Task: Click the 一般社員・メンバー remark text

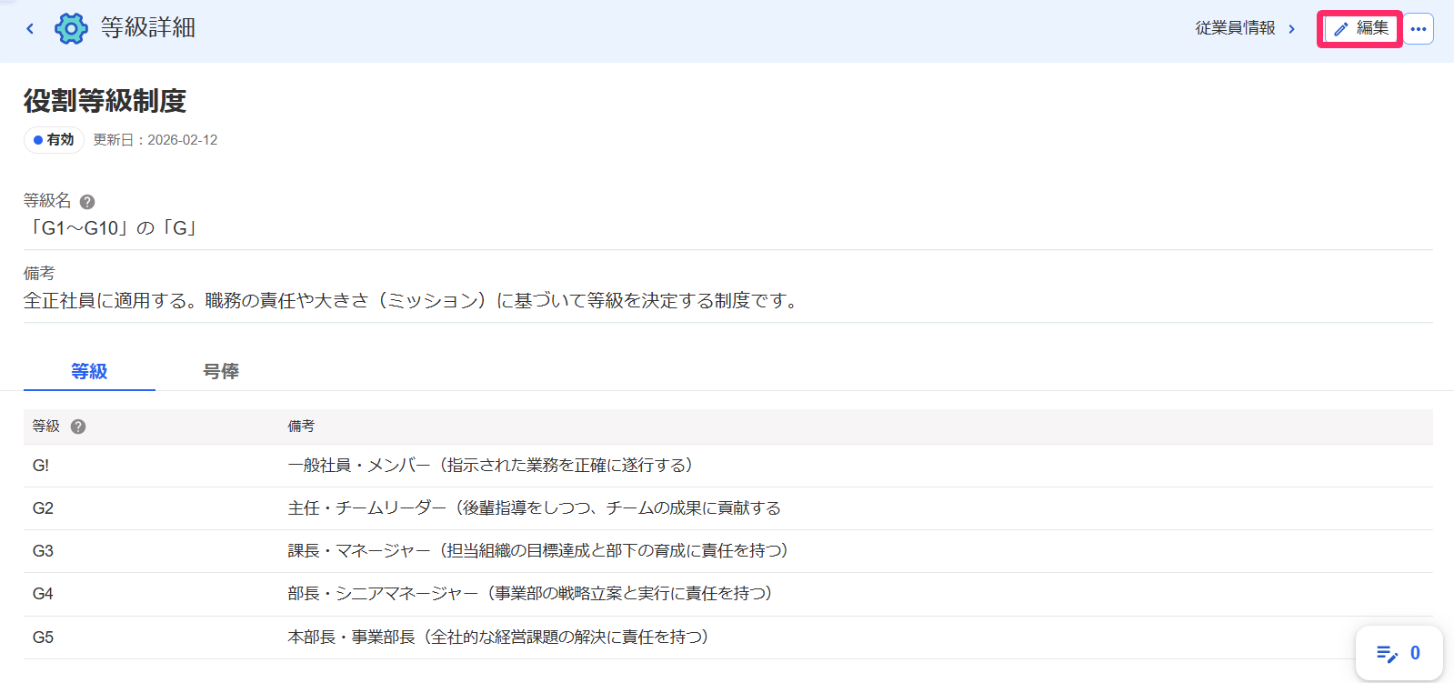Action: pyautogui.click(x=491, y=466)
